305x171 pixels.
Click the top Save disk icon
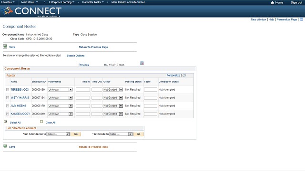pyautogui.click(x=5, y=47)
